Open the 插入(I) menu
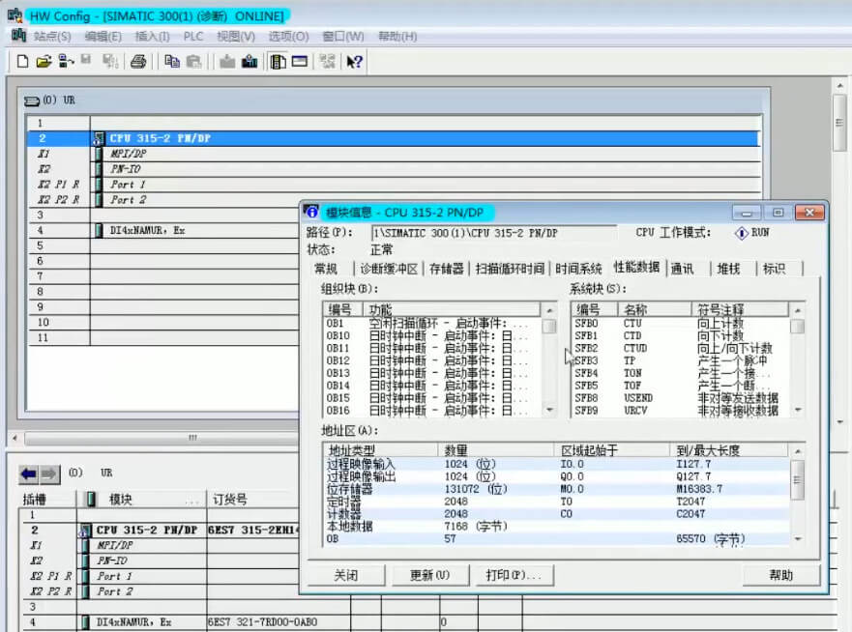The image size is (852, 632). tap(152, 37)
